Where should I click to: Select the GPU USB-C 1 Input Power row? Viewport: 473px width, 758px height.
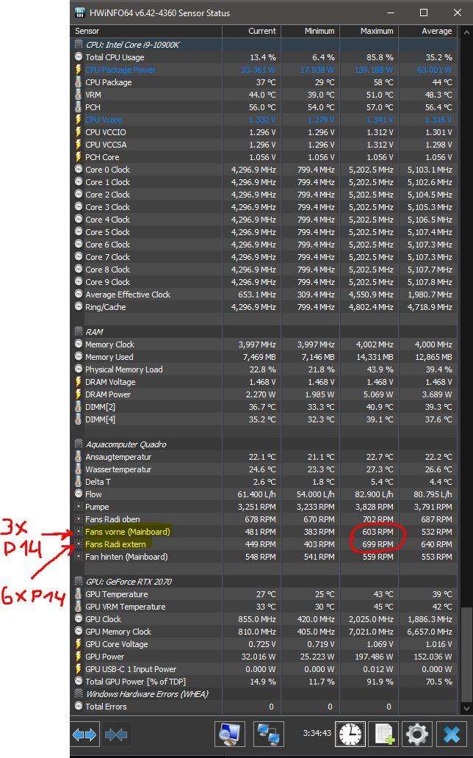point(264,669)
